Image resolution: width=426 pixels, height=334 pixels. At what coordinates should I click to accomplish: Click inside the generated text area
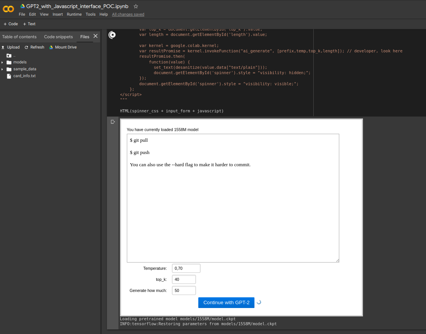pos(233,198)
